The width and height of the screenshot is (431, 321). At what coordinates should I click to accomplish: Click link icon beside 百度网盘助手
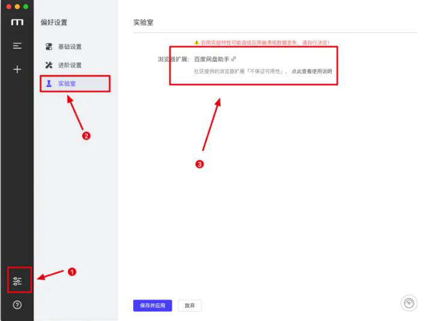234,59
